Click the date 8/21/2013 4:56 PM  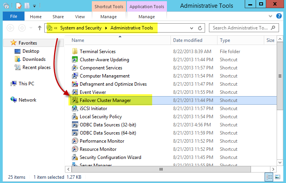192,125
